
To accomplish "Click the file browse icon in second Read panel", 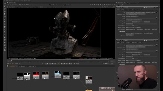I will pos(157,45).
